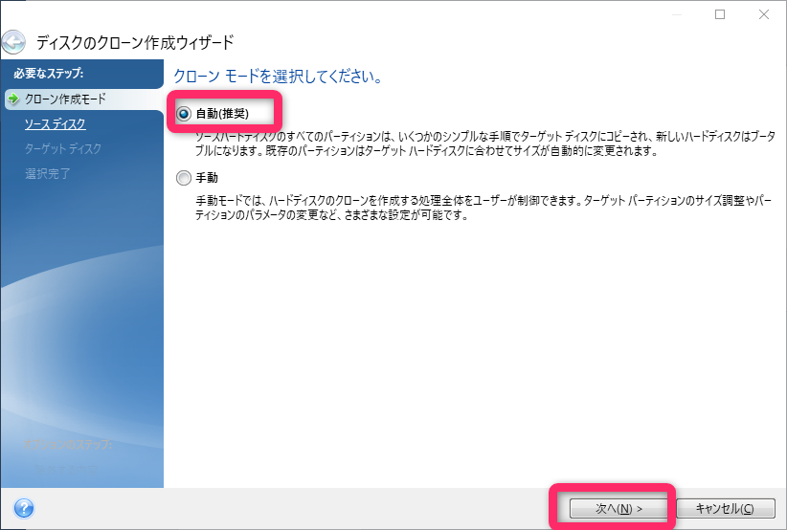
Task: Click the ディスクのクローン作成ウィザード title
Action: point(135,43)
